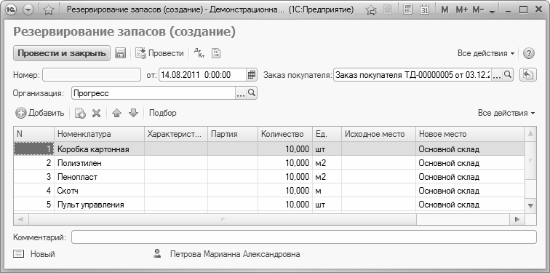Expand the table's Все действия dropdown

506,113
